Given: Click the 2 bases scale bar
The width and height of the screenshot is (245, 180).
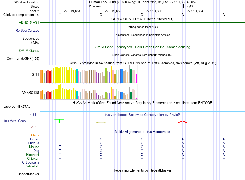Looking at the screenshot, I should (143, 6).
